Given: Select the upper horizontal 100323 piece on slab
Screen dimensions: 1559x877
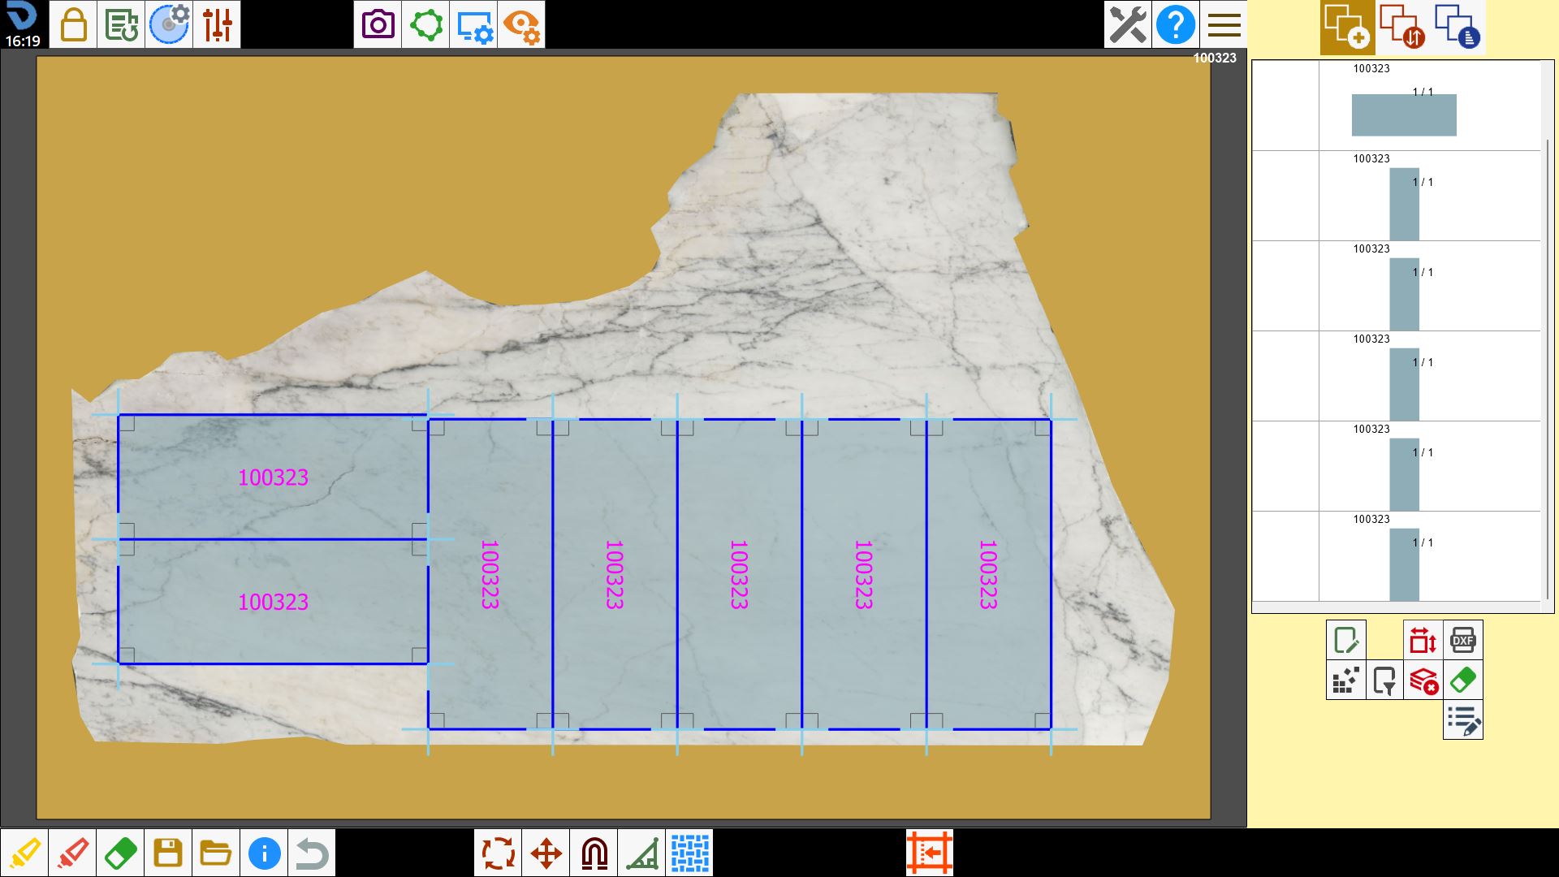Looking at the screenshot, I should 273,477.
